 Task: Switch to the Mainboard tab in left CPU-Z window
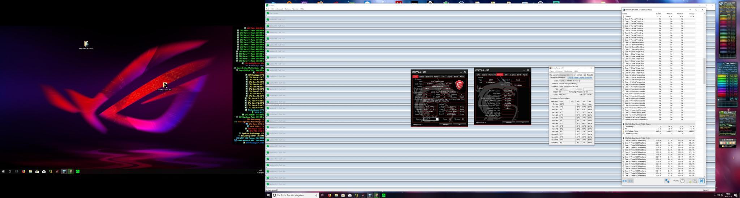pos(429,77)
